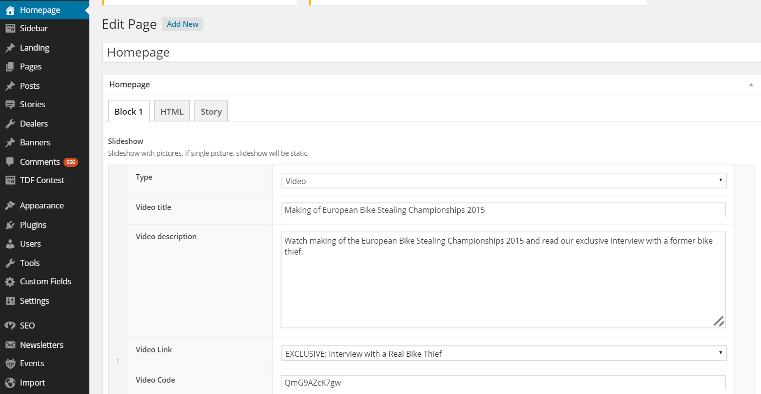Image resolution: width=761 pixels, height=394 pixels.
Task: Click the row number 1 handle of slideshow
Action: point(118,361)
